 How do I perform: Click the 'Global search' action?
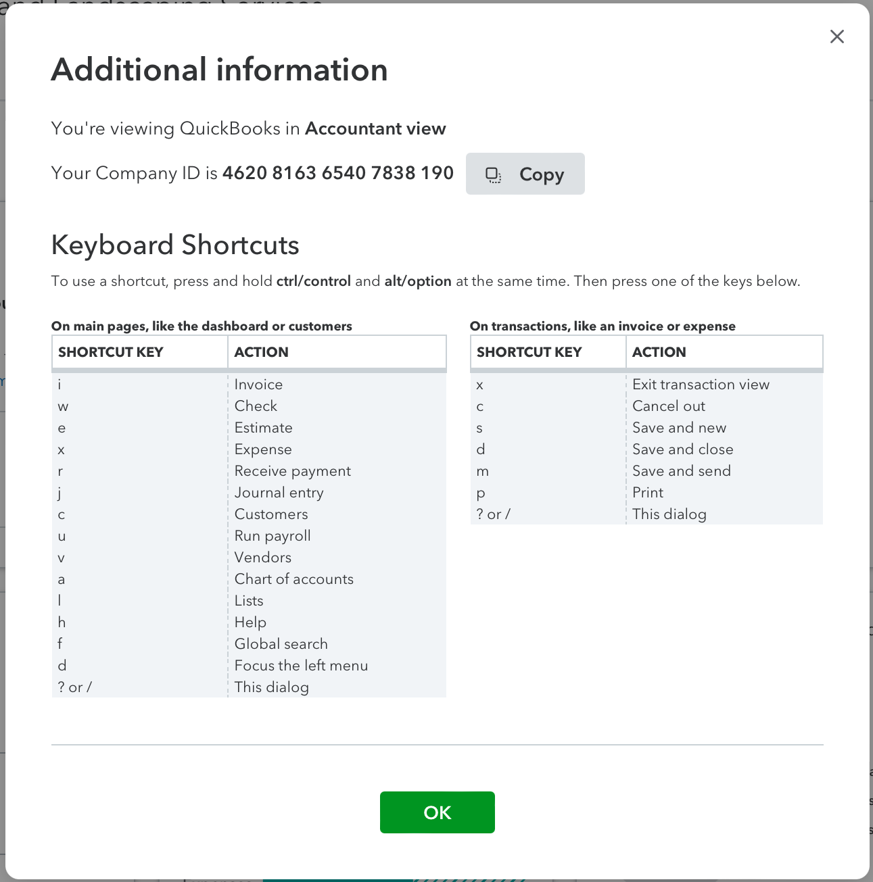tap(281, 644)
